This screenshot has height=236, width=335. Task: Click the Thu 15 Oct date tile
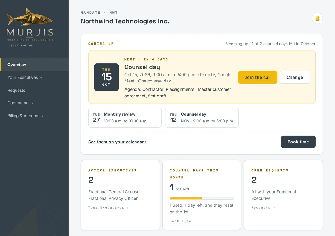tap(106, 77)
